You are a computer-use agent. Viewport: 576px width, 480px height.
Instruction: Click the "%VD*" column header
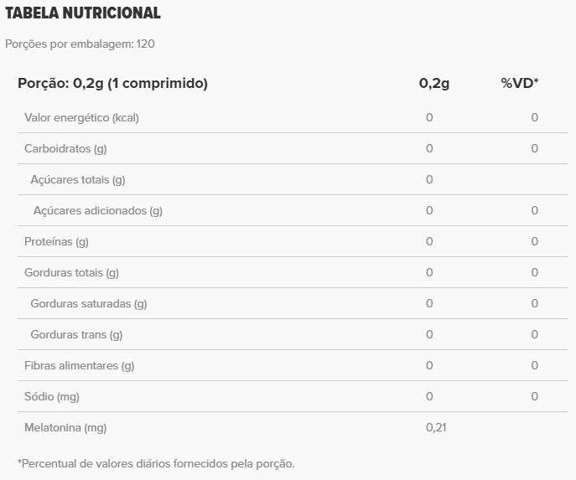(x=519, y=83)
